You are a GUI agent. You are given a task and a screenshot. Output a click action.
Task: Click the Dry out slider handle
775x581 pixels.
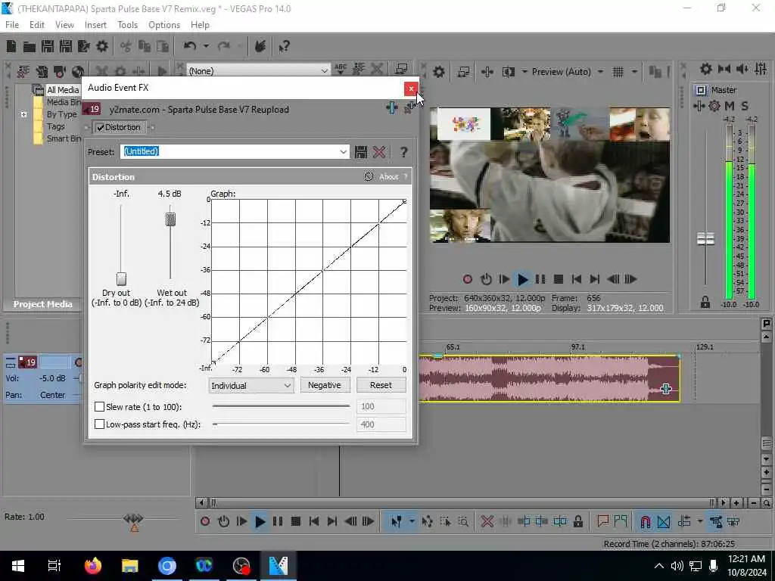pyautogui.click(x=121, y=278)
